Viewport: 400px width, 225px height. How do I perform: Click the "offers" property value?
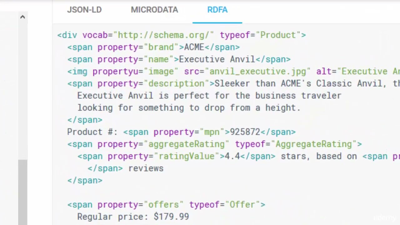coord(163,205)
